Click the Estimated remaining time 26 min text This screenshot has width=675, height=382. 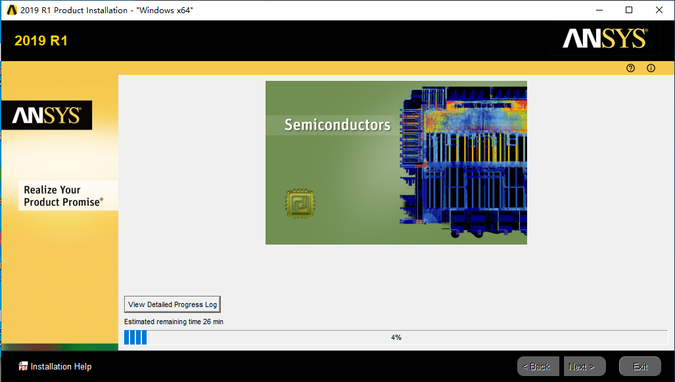pyautogui.click(x=174, y=322)
